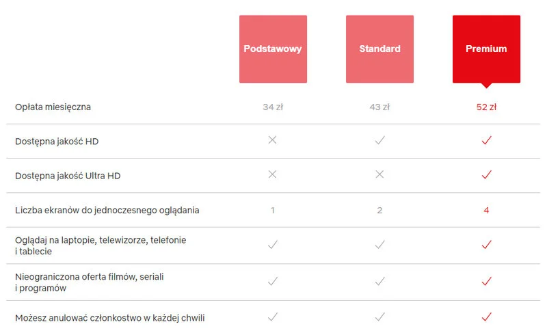This screenshot has width=547, height=333.
Task: Click the HD quality checkmark under Standard
Action: 380,140
